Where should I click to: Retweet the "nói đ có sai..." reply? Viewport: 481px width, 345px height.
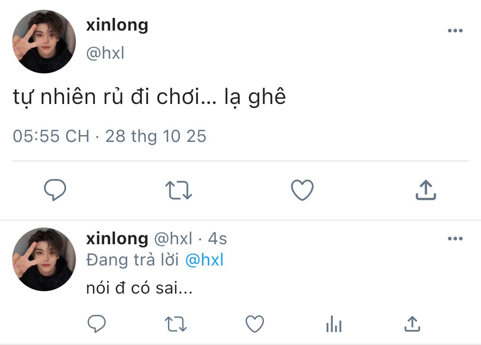[x=176, y=324]
